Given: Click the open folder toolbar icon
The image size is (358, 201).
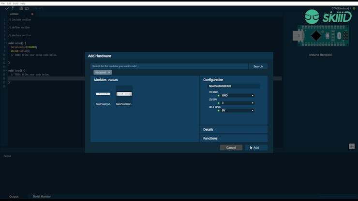Looking at the screenshot, I should pos(27,8).
